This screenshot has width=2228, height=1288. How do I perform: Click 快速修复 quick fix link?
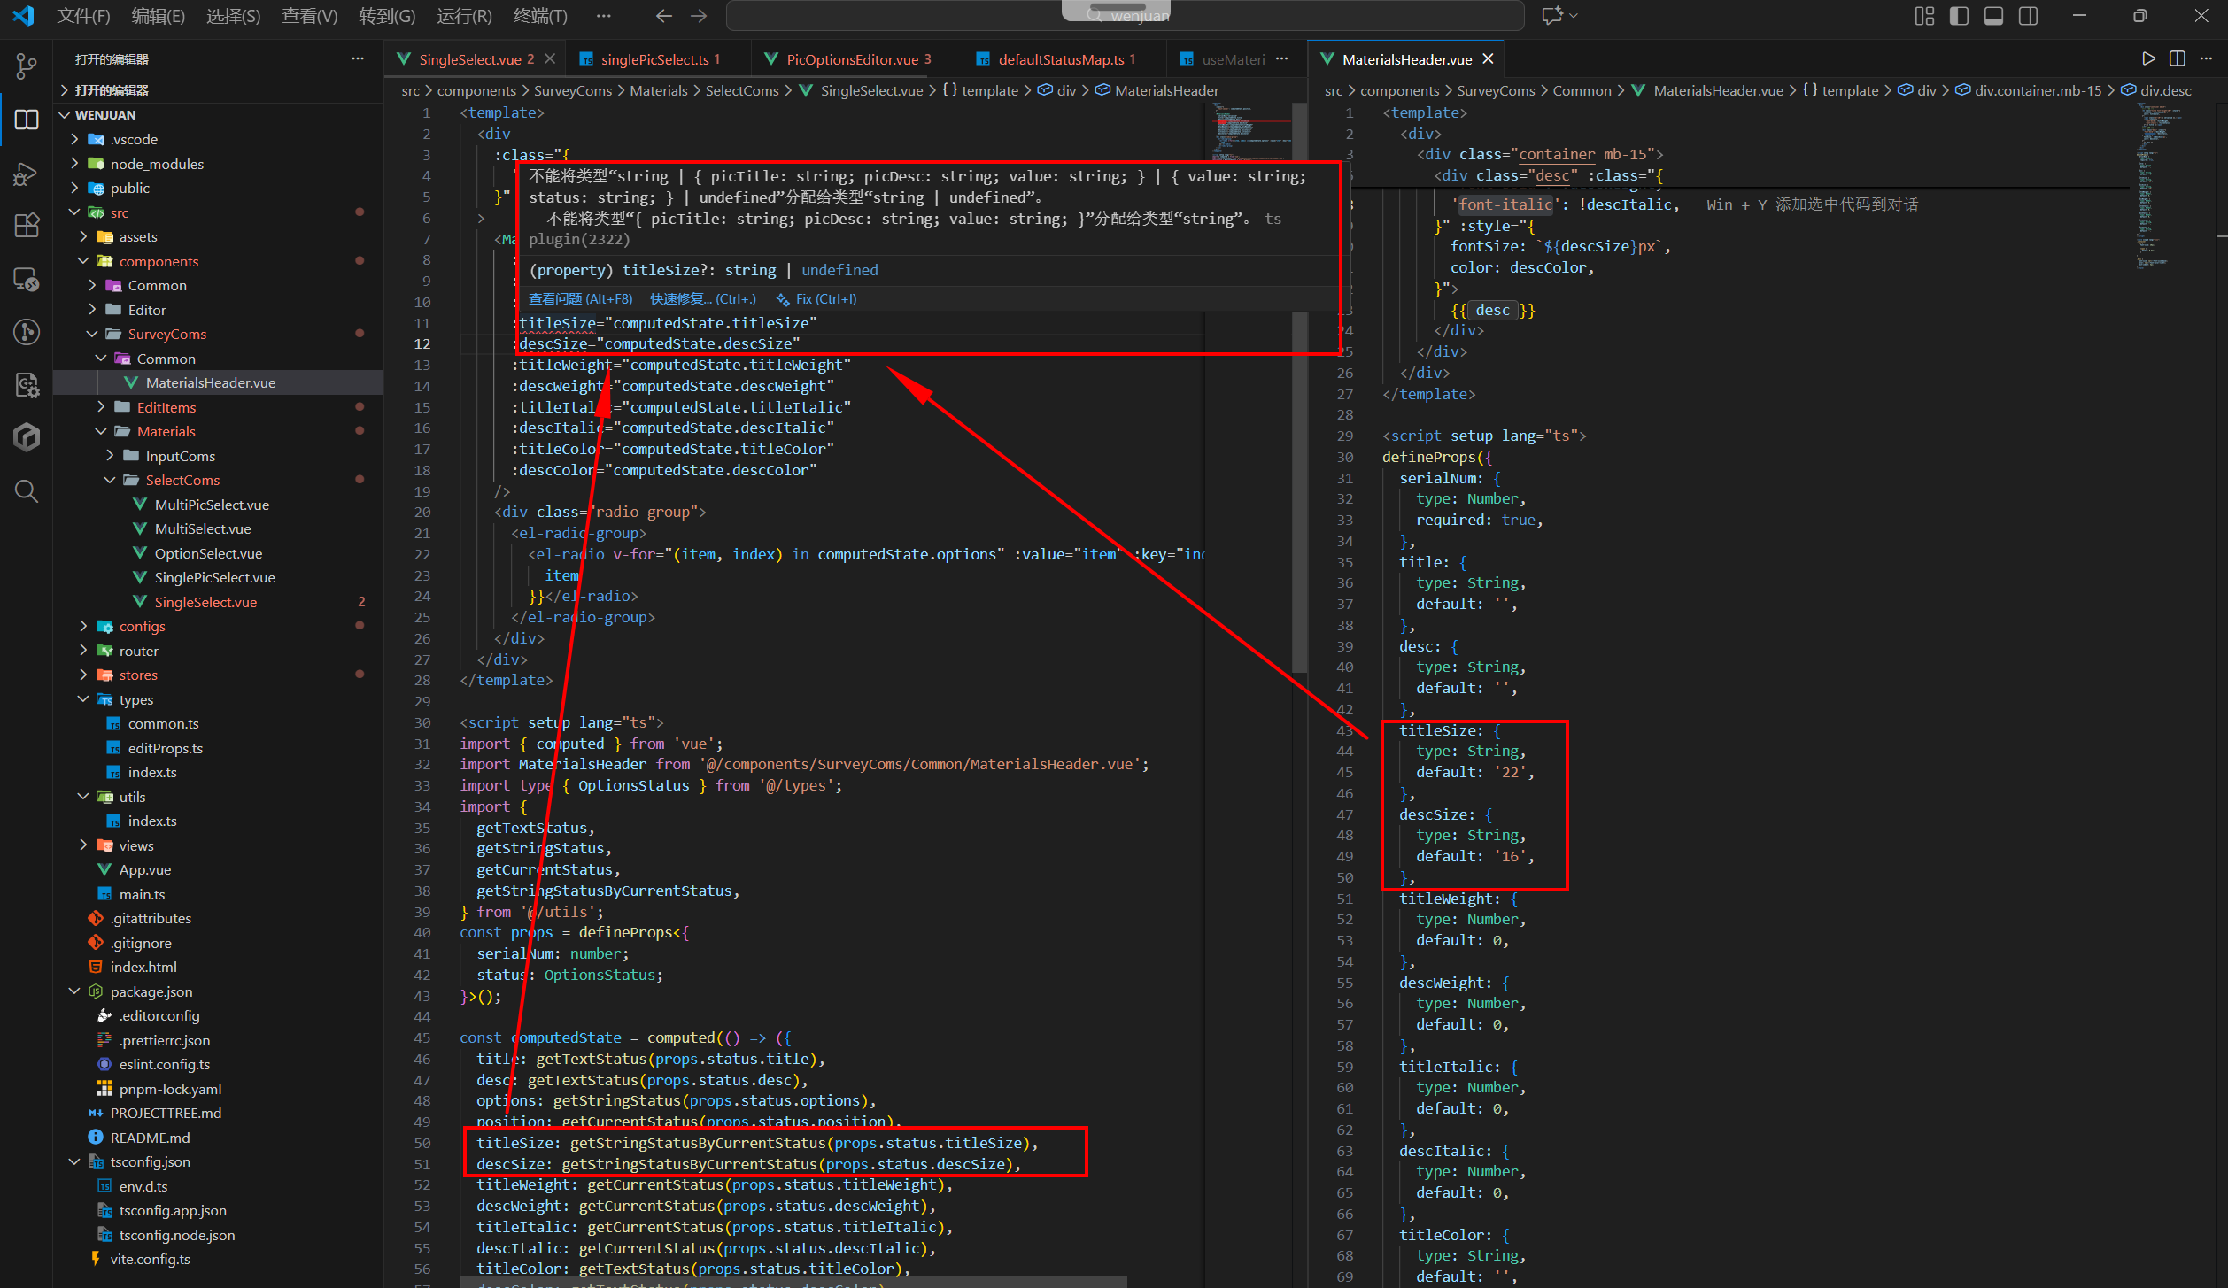[702, 299]
